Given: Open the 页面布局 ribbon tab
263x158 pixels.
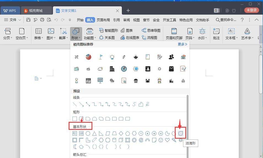Looking at the screenshot, I should (x=103, y=20).
